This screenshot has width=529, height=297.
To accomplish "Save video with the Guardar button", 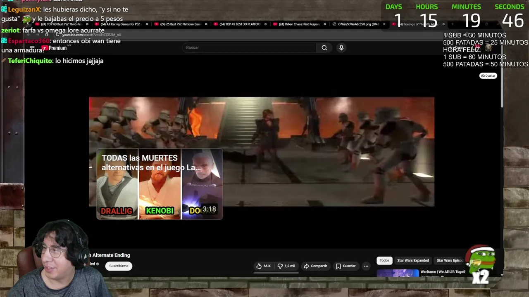I will click(x=346, y=266).
